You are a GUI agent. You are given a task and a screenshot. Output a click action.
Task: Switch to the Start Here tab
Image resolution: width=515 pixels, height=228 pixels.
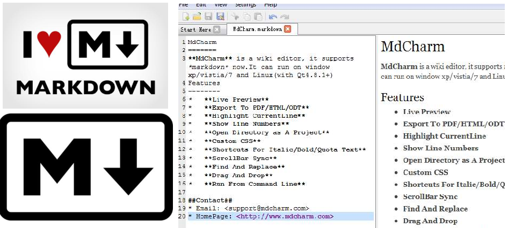(196, 29)
